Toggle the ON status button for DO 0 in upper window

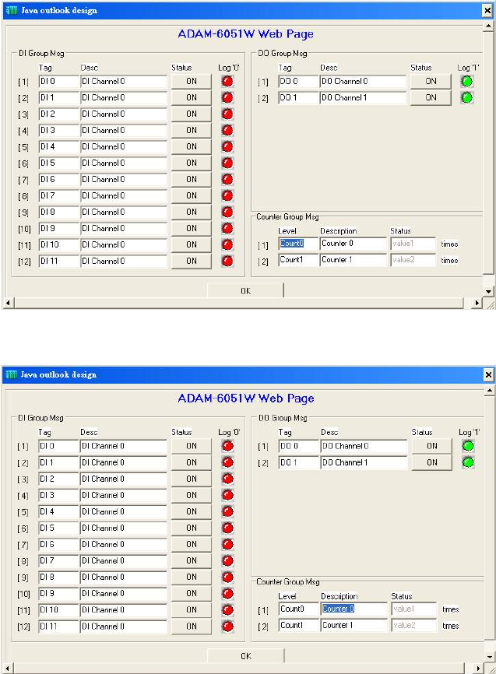coord(431,81)
